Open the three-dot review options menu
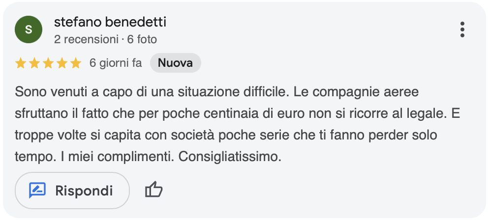The image size is (489, 220). [462, 29]
